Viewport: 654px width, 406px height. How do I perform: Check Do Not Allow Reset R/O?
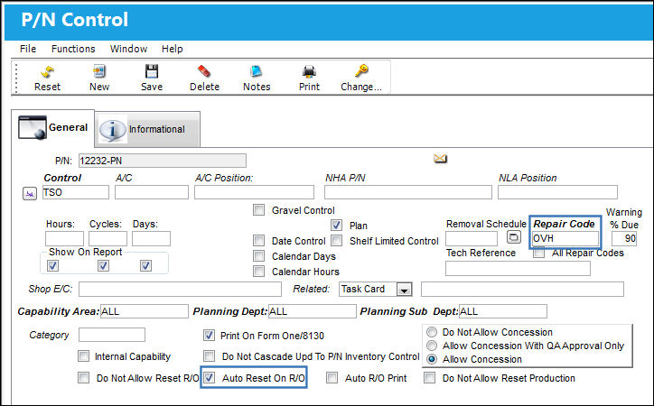(x=83, y=378)
